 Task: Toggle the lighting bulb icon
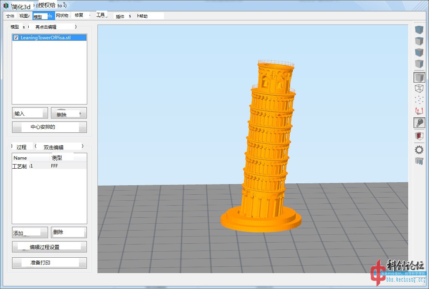click(419, 123)
